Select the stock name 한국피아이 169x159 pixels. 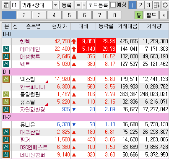coord(32,87)
